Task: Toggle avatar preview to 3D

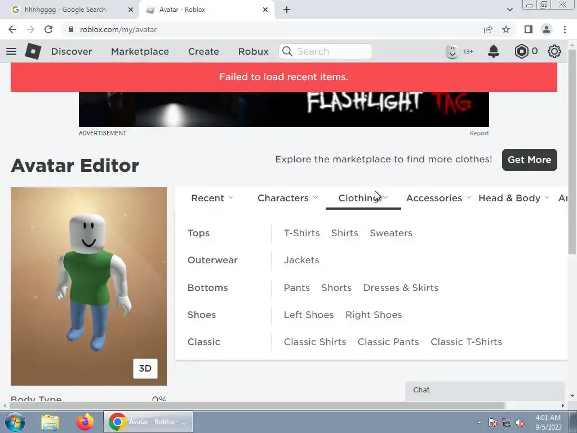Action: point(145,368)
